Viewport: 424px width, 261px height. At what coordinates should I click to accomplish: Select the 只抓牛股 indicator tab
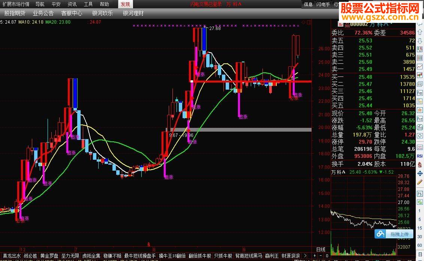click(x=223, y=256)
